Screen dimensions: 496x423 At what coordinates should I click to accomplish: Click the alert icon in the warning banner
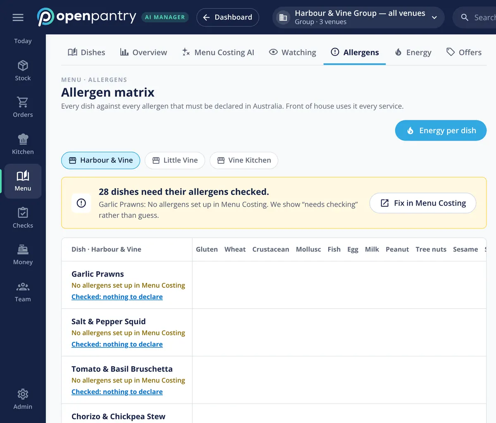(81, 203)
